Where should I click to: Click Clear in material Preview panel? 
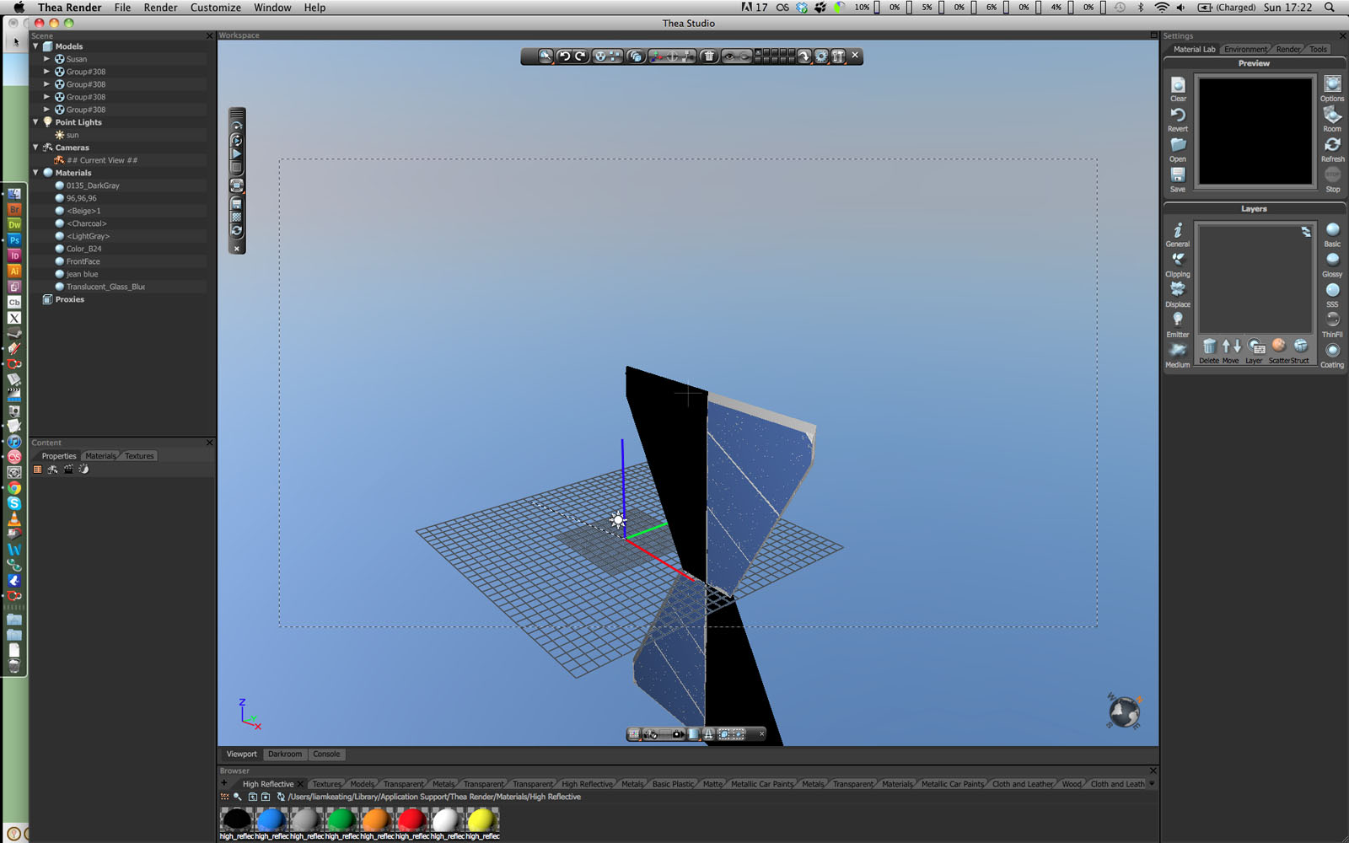click(1178, 89)
